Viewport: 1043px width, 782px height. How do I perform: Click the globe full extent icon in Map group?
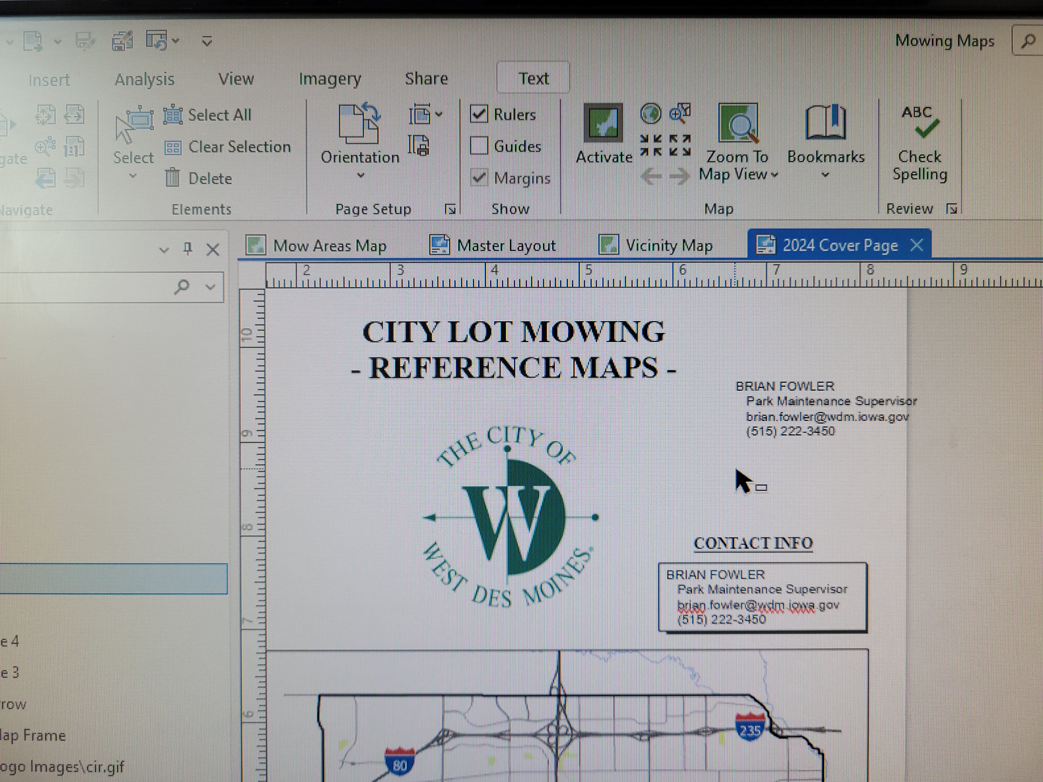tap(651, 114)
